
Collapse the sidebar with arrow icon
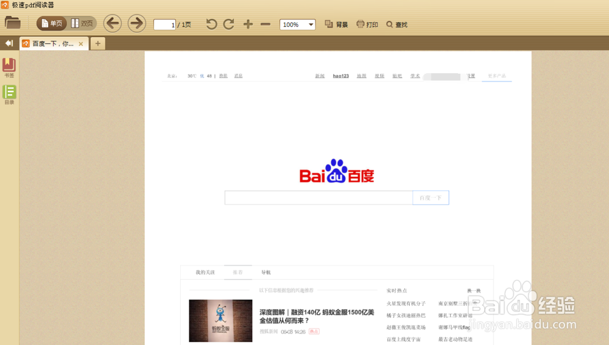[x=9, y=43]
